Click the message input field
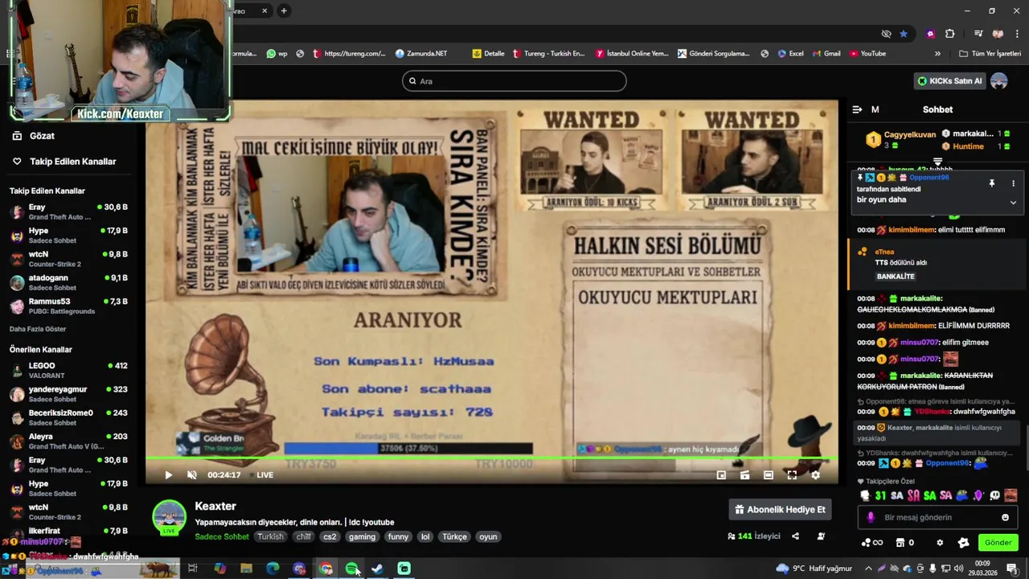Screen dimensions: 1029x579 pos(937,517)
